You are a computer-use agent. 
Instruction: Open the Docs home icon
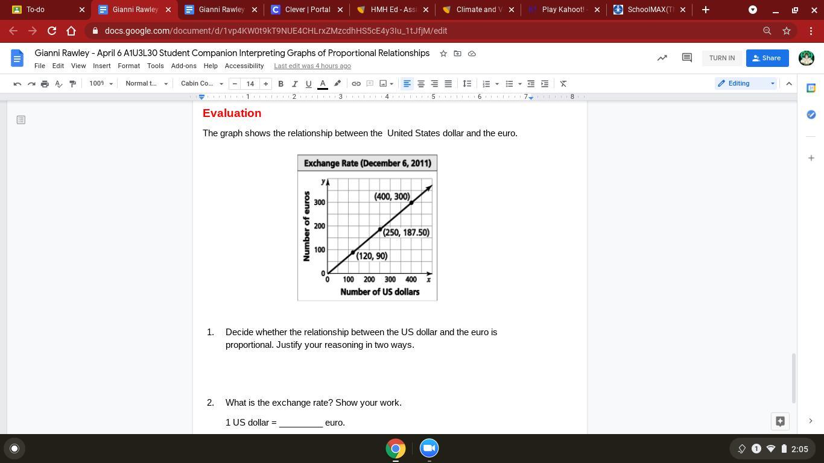pos(17,58)
